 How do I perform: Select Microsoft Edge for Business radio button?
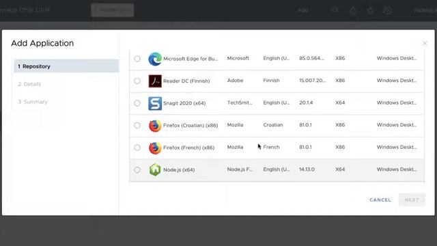coord(137,59)
